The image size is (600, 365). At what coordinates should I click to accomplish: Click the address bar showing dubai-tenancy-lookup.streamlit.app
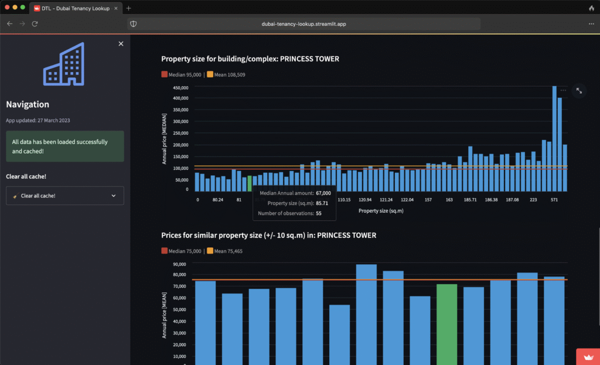click(304, 23)
